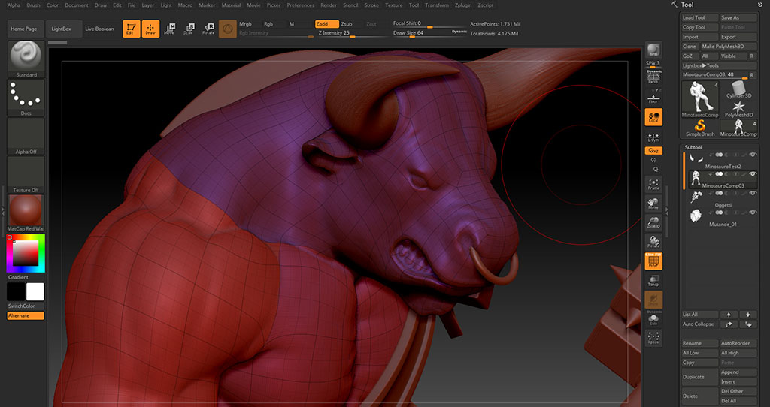Select the Rotate tool in the top shelf
770x407 pixels.
coord(208,29)
